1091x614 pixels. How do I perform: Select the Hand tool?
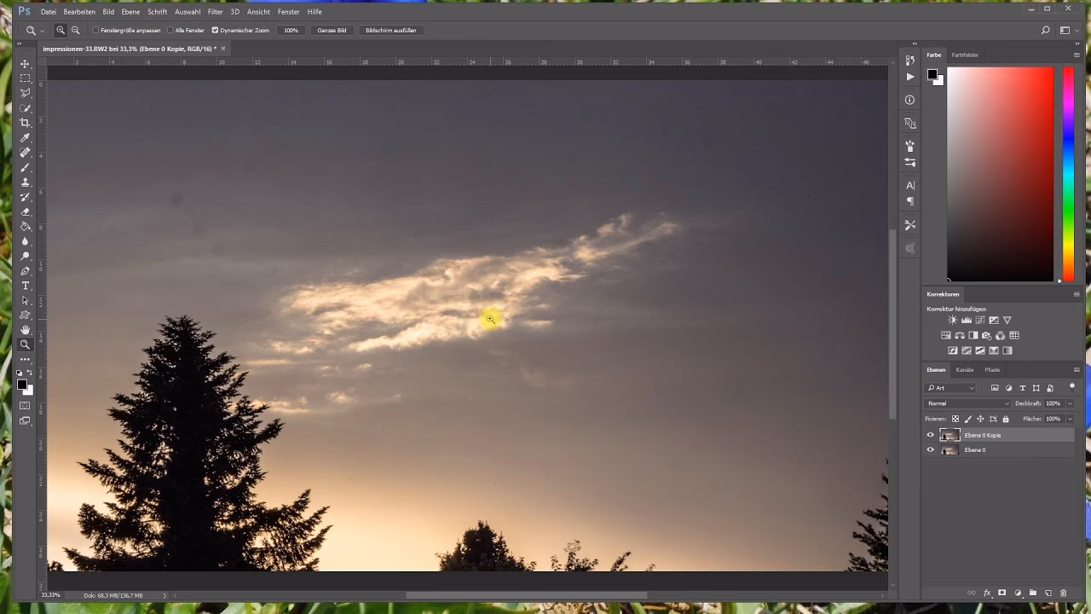[25, 330]
